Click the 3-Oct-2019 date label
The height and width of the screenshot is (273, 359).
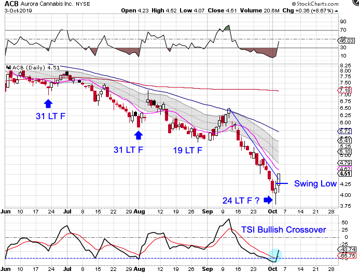[x=18, y=11]
